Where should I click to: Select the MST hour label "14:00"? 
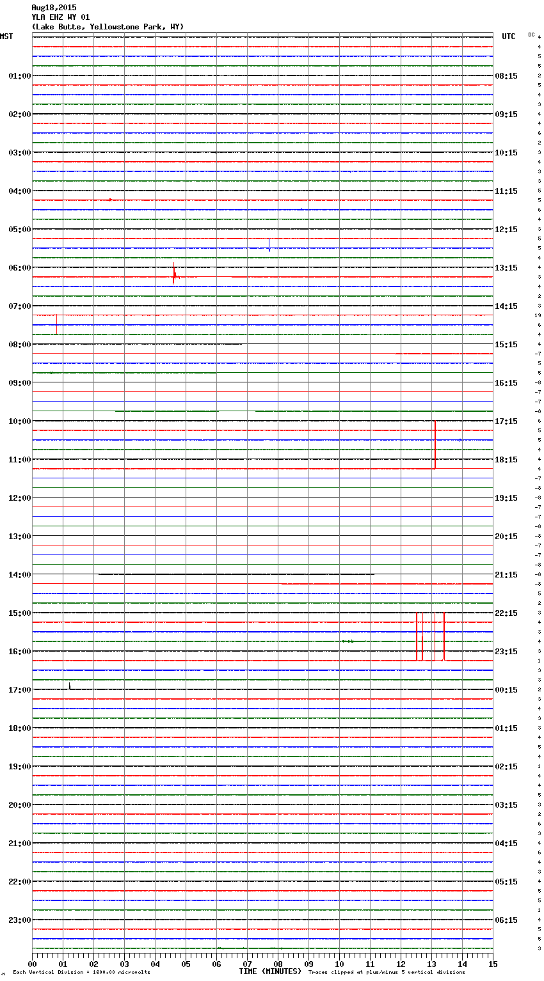(20, 575)
